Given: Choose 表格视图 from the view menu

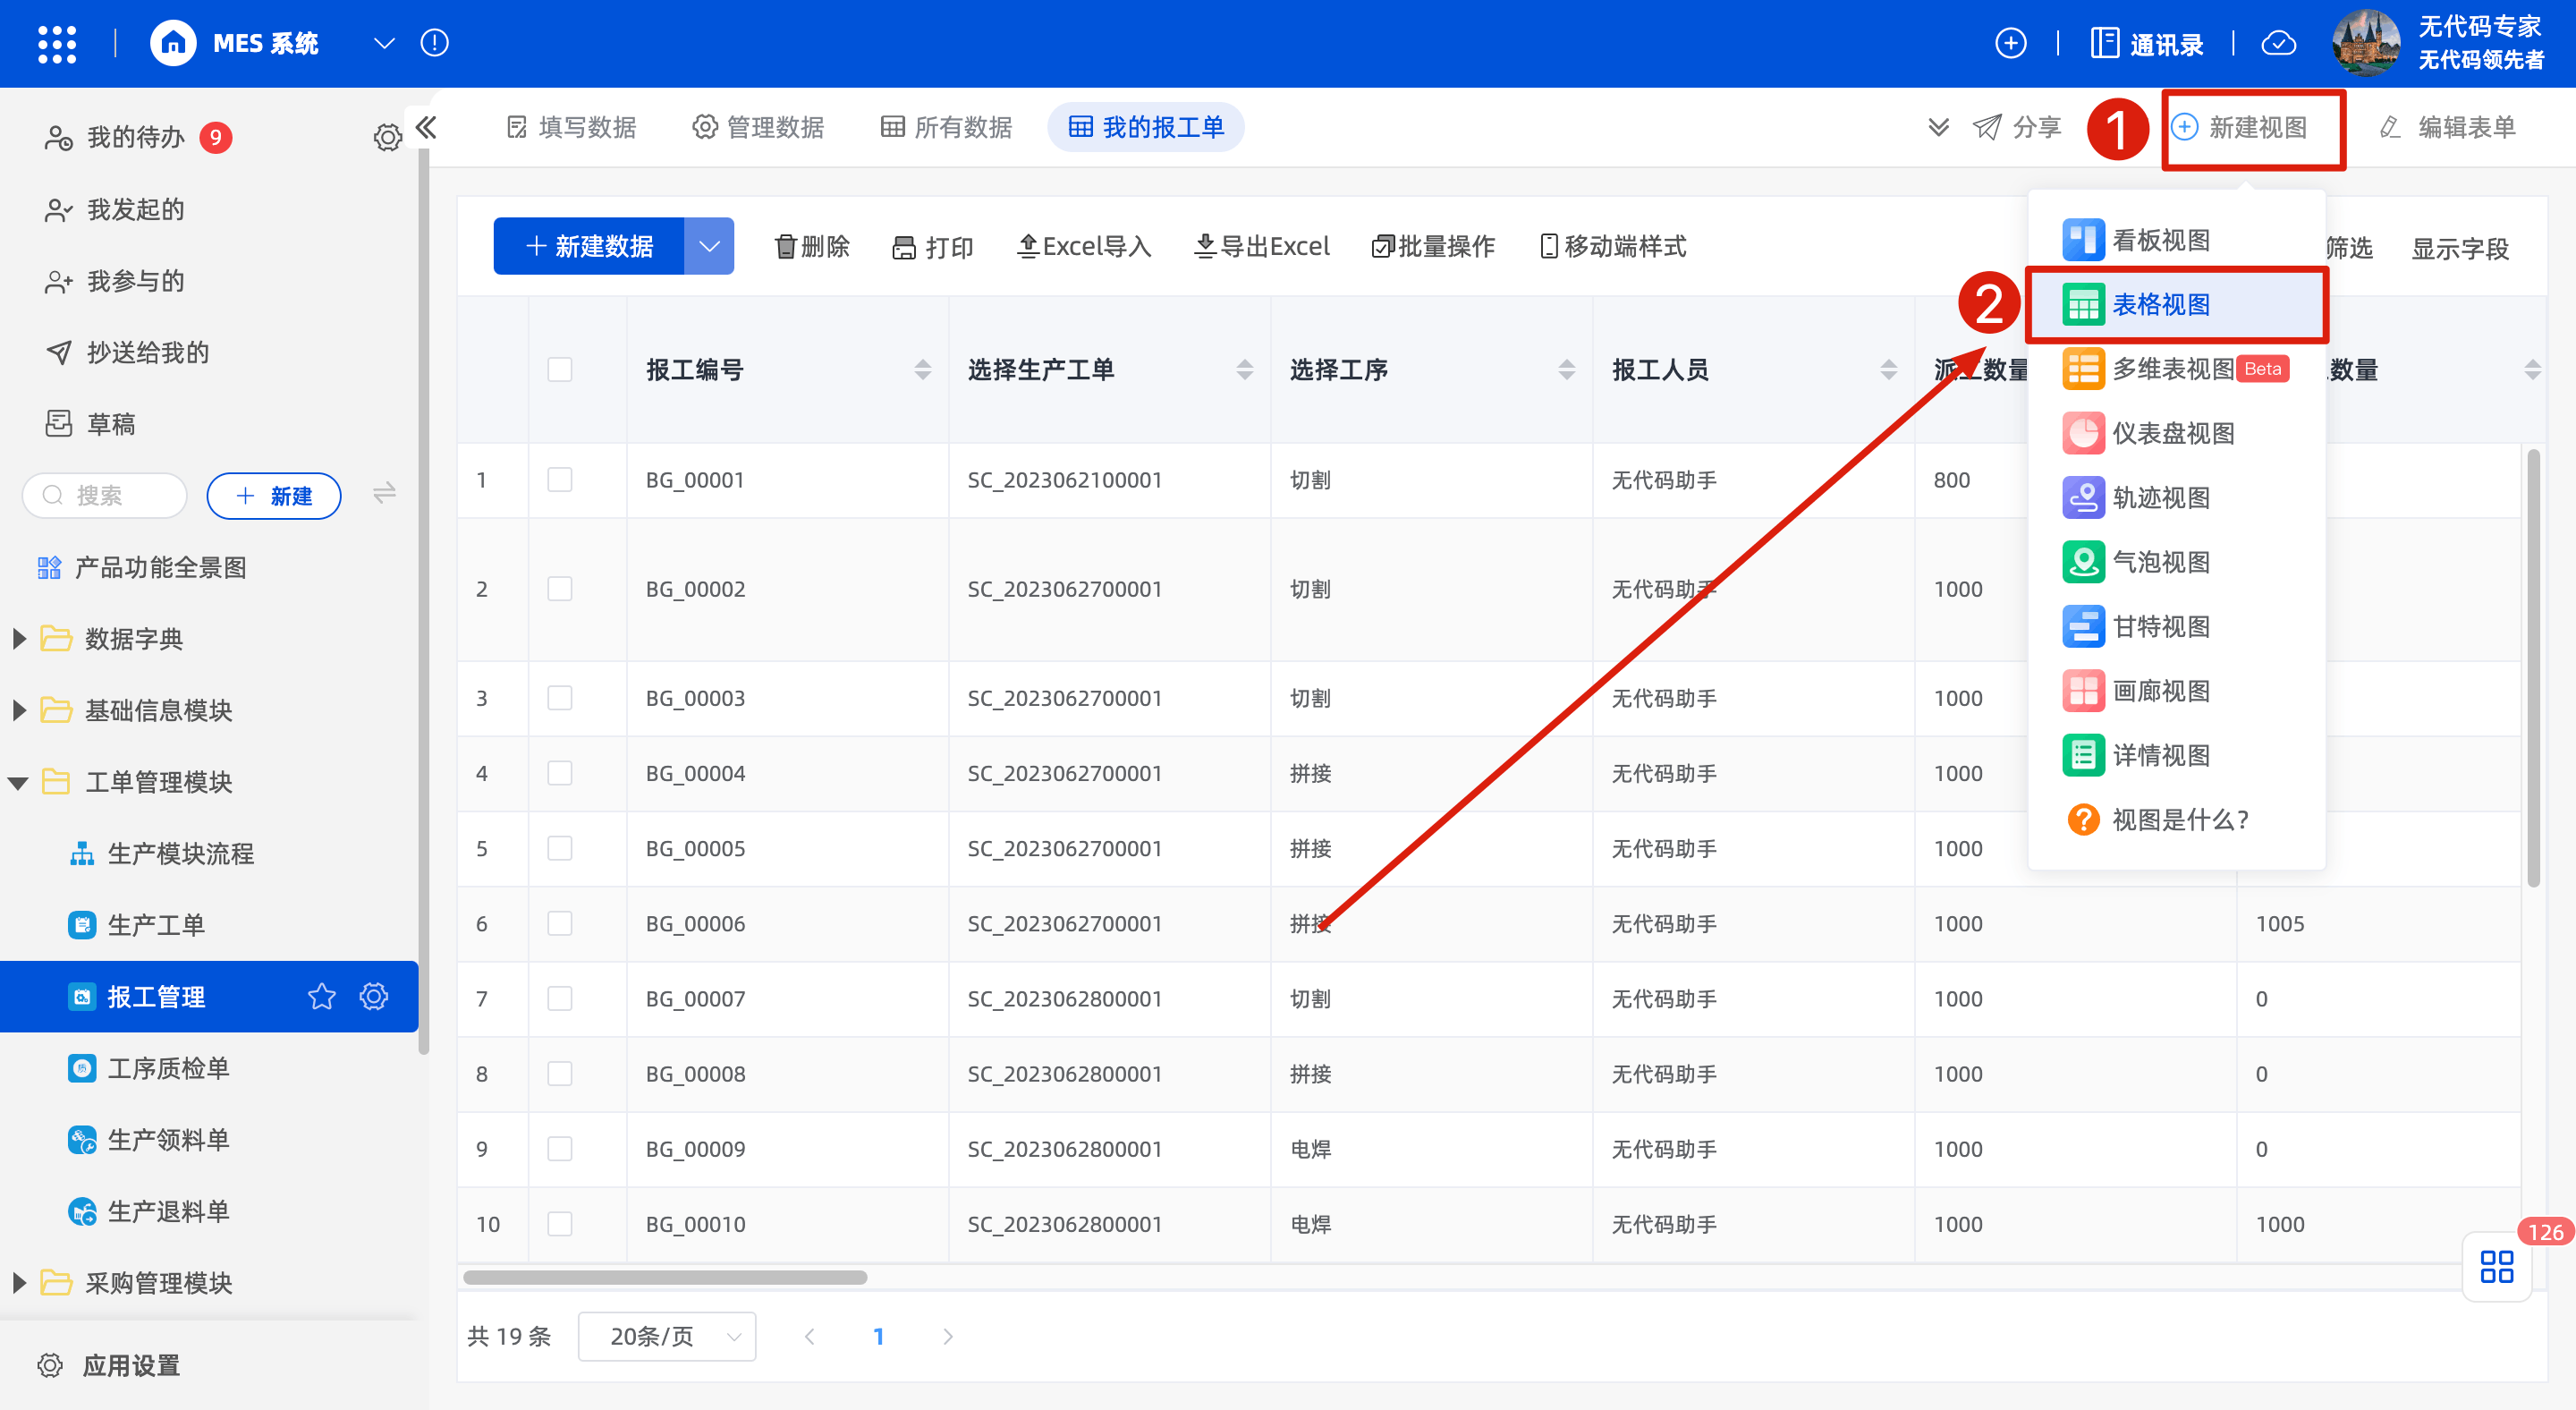Looking at the screenshot, I should [x=2160, y=304].
